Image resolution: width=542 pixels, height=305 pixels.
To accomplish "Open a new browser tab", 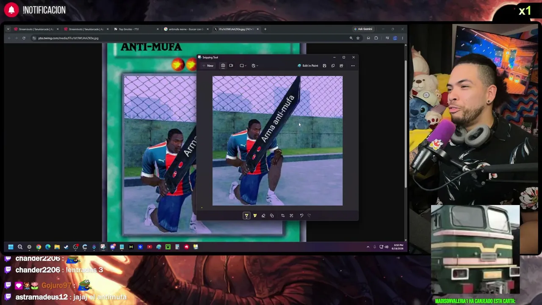I will (x=265, y=29).
